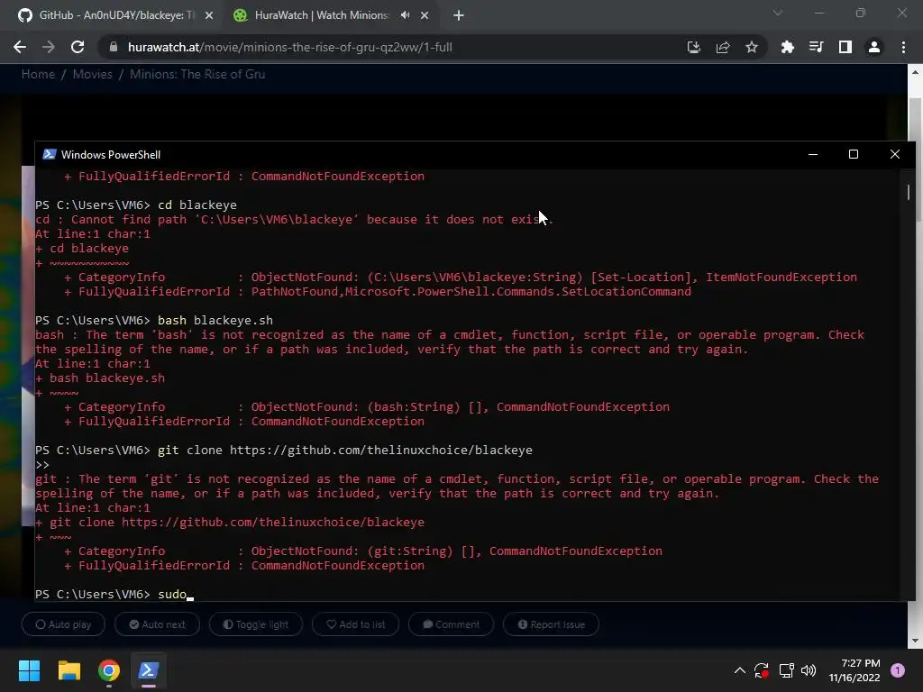Go forward in browser history
The image size is (923, 692).
(49, 47)
